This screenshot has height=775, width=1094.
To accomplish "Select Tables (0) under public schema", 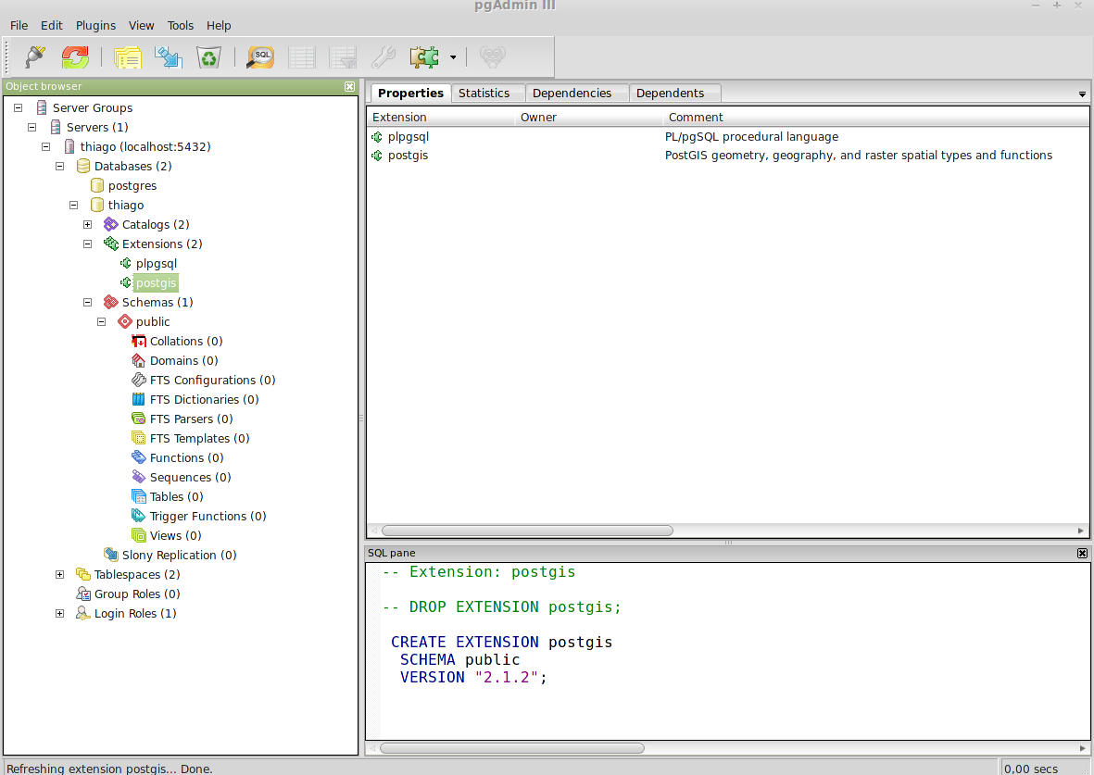I will [x=174, y=496].
